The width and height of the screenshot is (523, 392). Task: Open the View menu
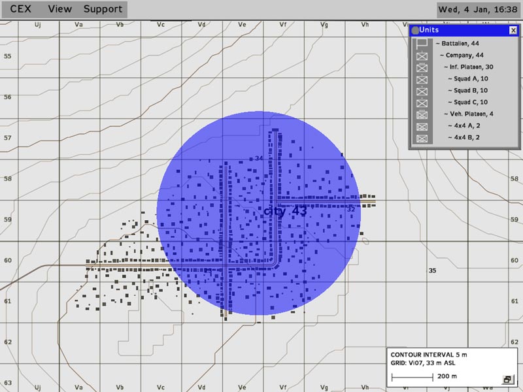click(59, 9)
